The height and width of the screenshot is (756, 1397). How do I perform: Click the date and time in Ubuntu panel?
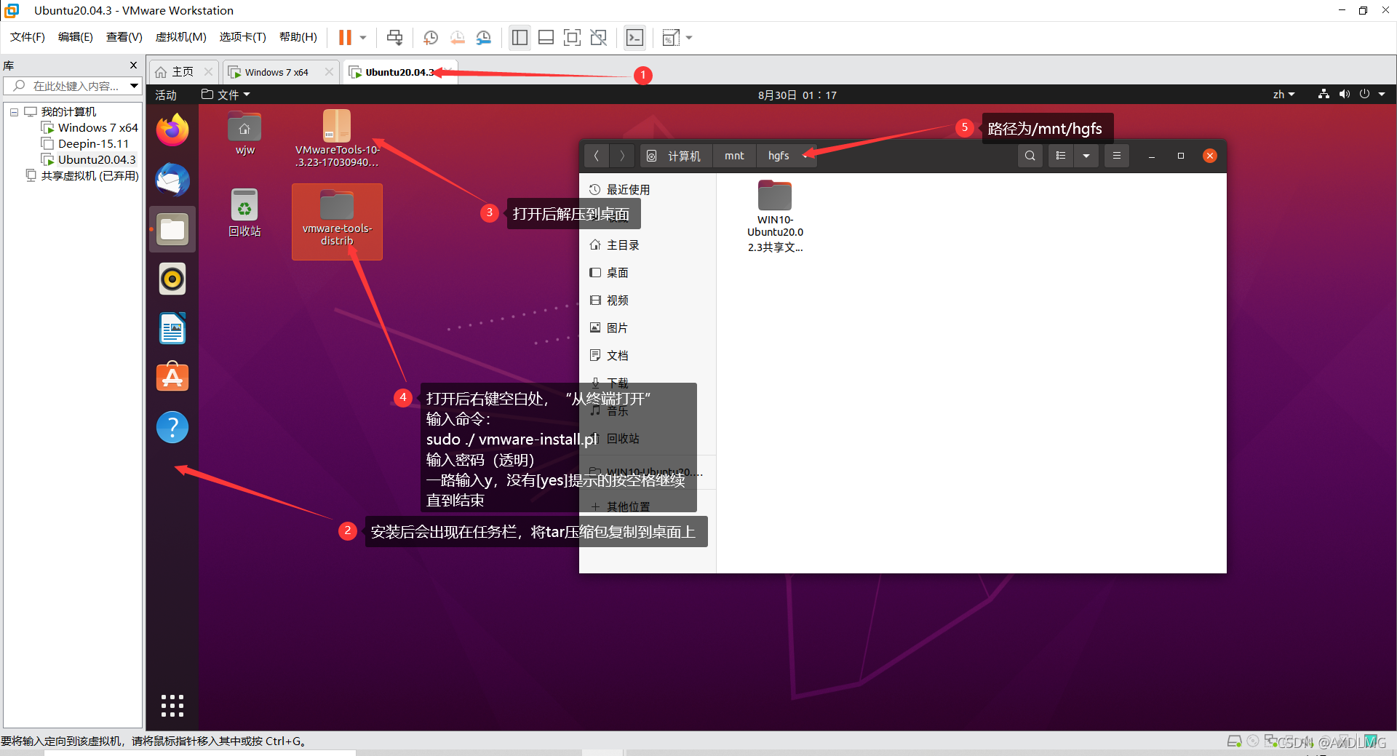pyautogui.click(x=797, y=95)
